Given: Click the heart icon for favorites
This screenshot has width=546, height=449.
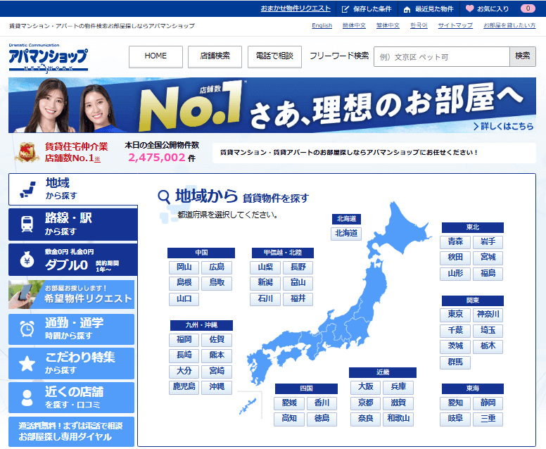Looking at the screenshot, I should pos(469,8).
